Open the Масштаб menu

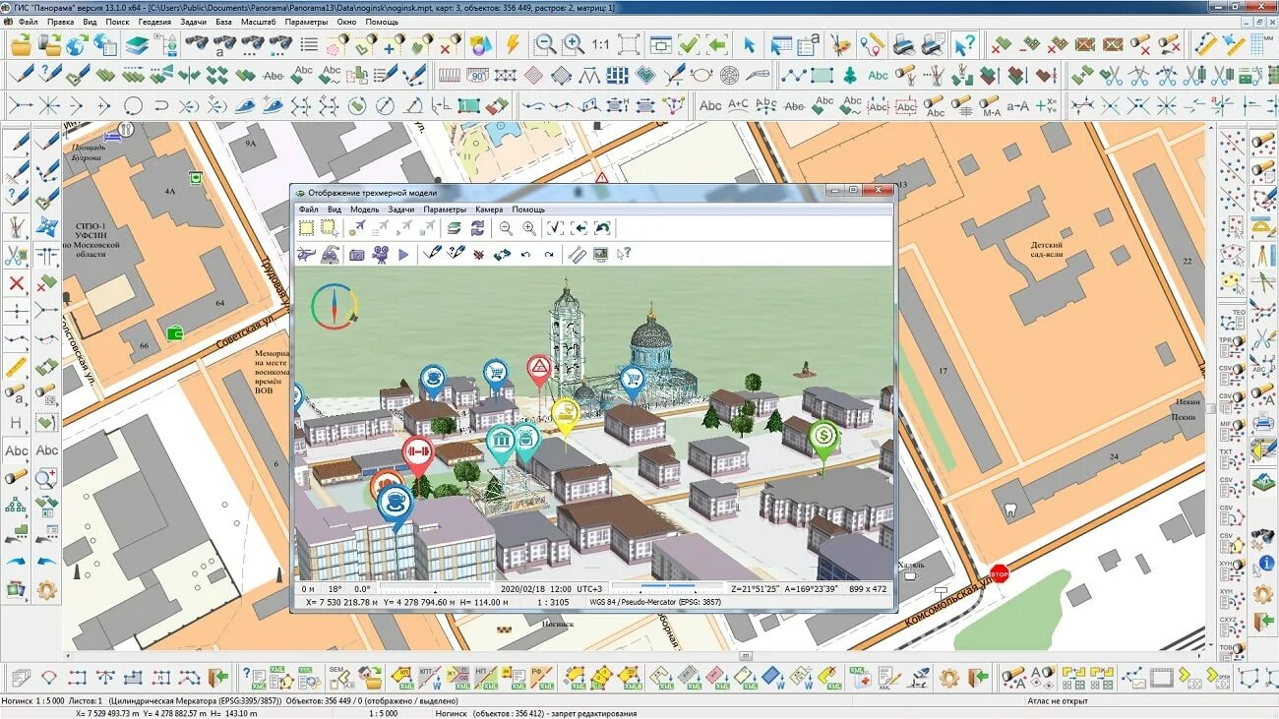click(258, 21)
